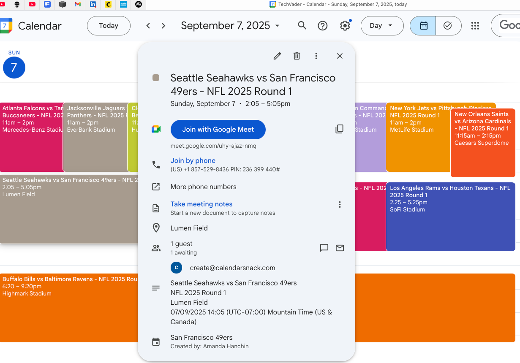Switch to Tasks view toggle
The image size is (520, 363).
[x=448, y=26]
